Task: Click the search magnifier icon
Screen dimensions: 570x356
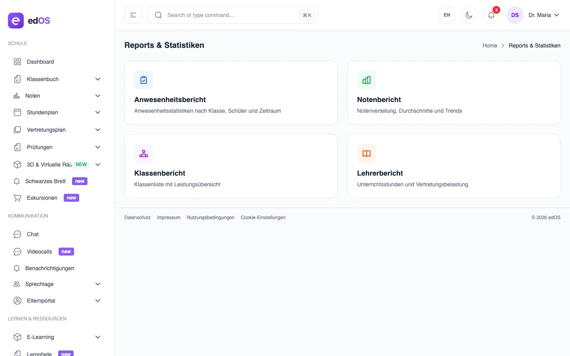Action: 158,15
